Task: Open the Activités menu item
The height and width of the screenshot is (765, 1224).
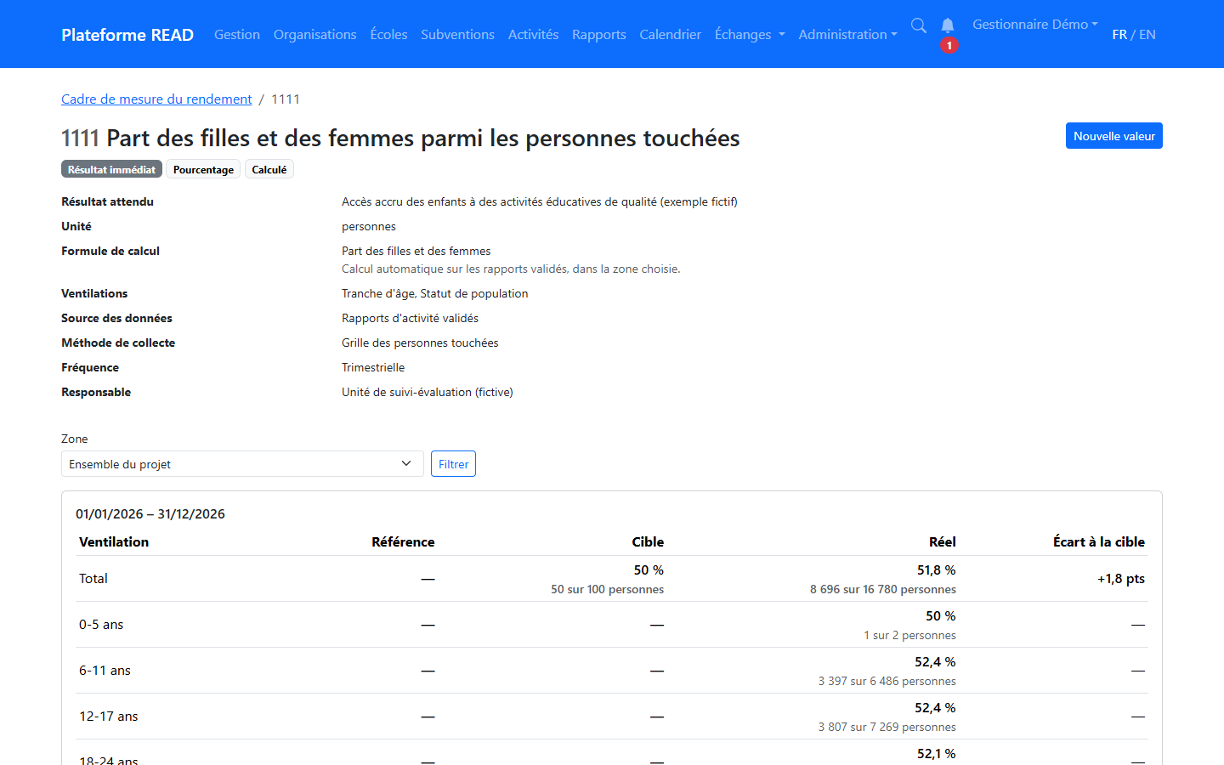Action: click(x=533, y=35)
